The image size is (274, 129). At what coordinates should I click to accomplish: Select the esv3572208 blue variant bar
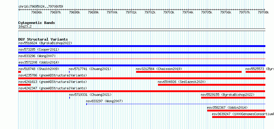142,65
